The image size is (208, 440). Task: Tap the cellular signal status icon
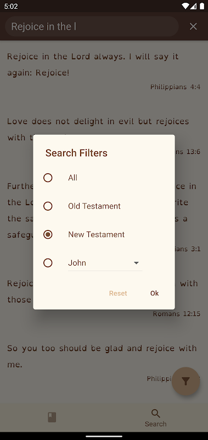point(194,6)
